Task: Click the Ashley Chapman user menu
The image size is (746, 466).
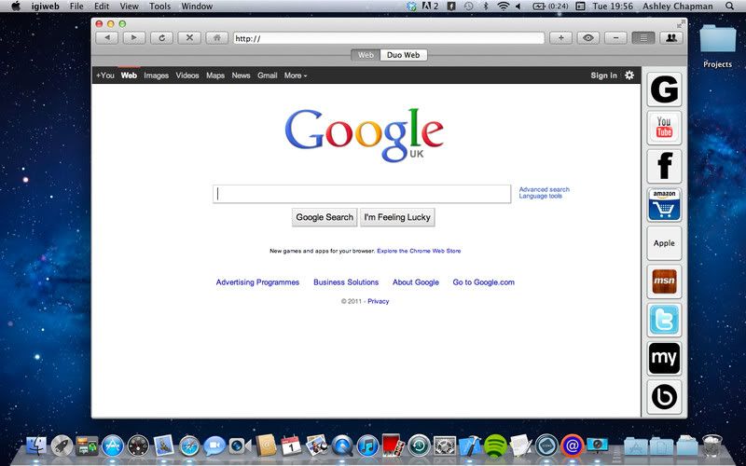Action: (678, 7)
